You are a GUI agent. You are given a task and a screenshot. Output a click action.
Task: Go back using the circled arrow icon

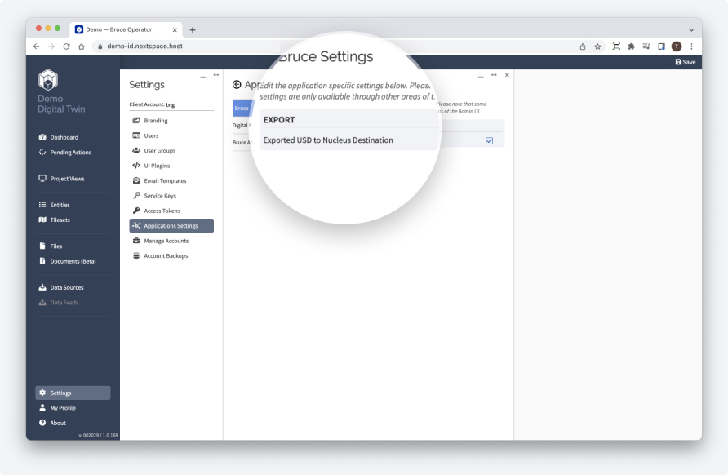237,85
